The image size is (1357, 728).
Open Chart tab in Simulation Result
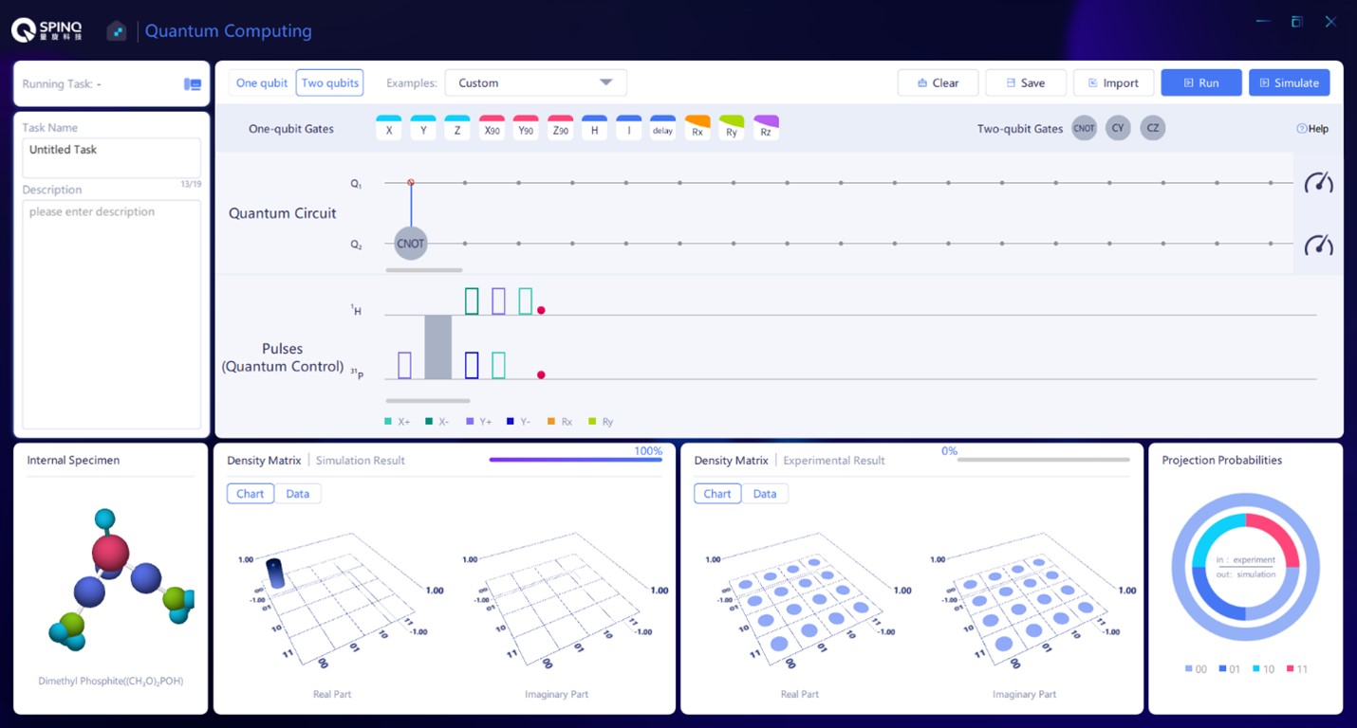tap(251, 494)
